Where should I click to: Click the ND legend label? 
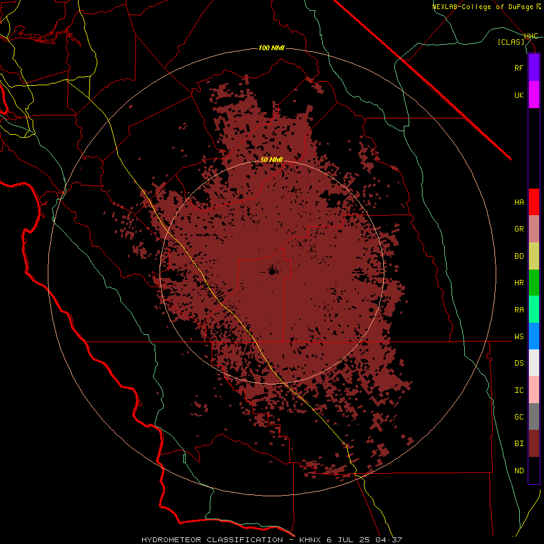click(519, 471)
